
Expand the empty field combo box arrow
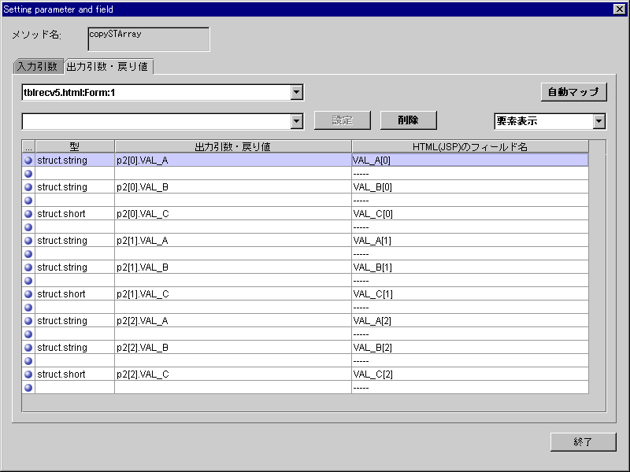point(296,121)
